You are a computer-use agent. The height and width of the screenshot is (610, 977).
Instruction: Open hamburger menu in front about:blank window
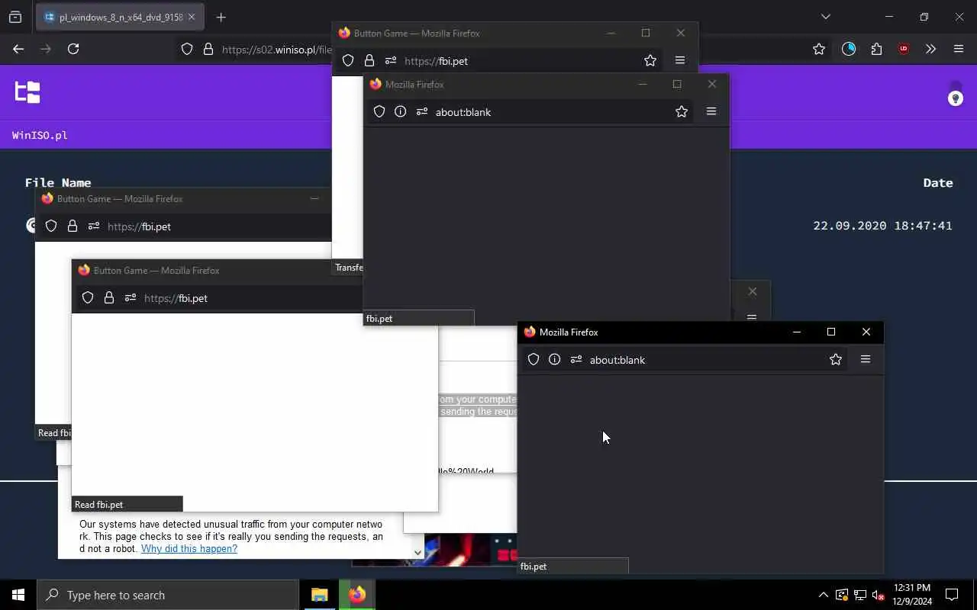tap(866, 359)
